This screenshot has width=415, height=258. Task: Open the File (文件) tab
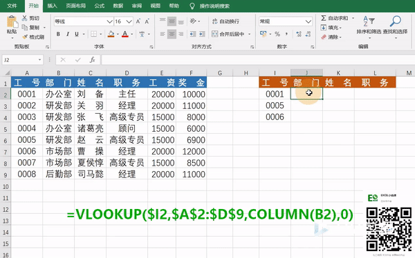tap(12, 6)
